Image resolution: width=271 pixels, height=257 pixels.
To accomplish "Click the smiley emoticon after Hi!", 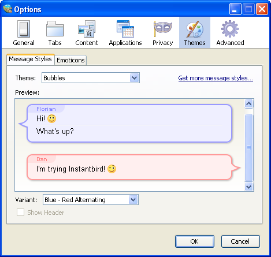I will click(51, 119).
